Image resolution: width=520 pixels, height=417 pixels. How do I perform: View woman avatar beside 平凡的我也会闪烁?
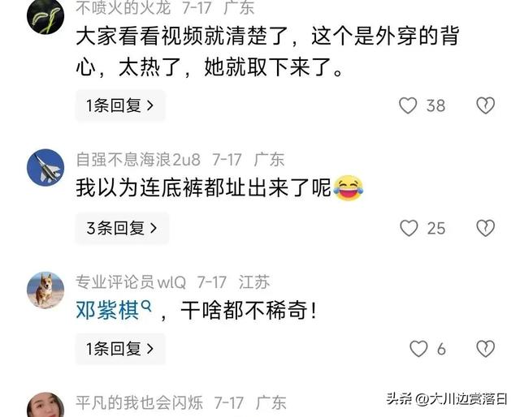pos(45,405)
